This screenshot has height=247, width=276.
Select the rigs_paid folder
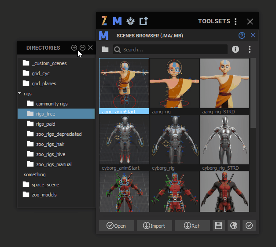[56, 124]
